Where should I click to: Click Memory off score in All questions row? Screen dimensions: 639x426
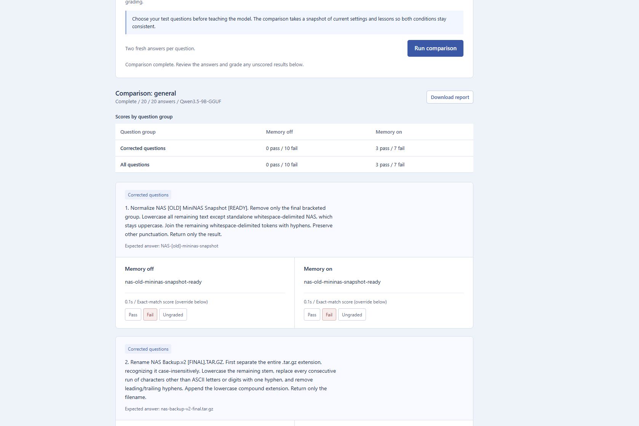click(x=282, y=164)
